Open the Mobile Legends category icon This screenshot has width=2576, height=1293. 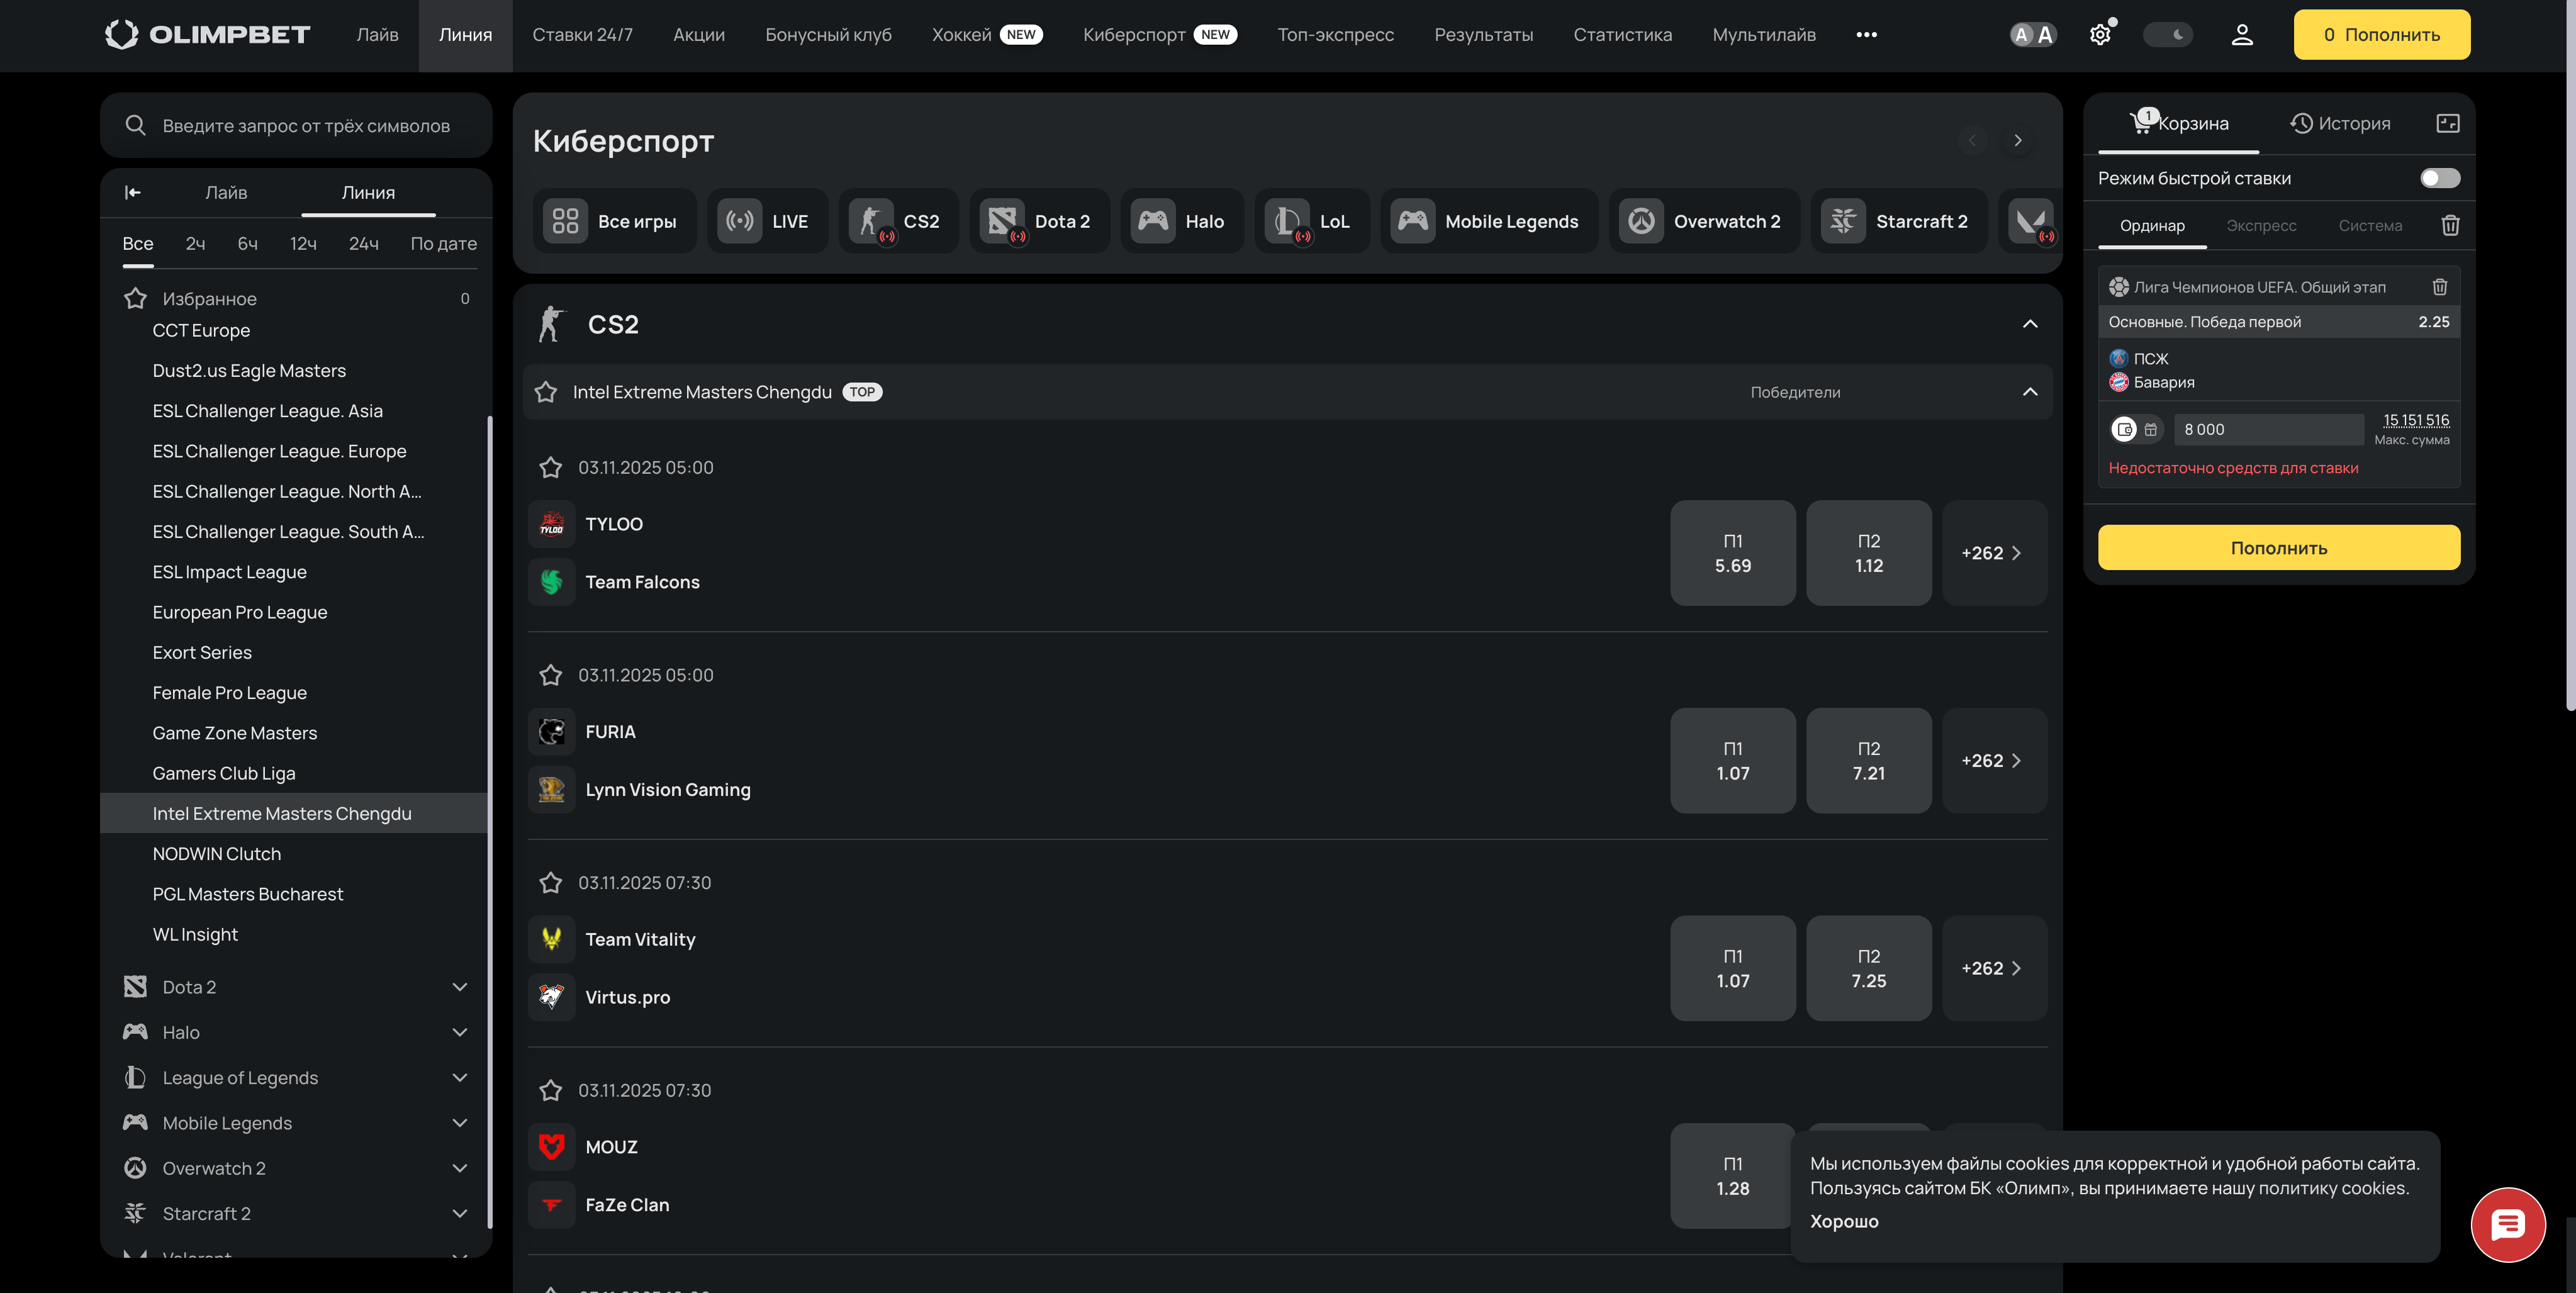click(x=1413, y=221)
